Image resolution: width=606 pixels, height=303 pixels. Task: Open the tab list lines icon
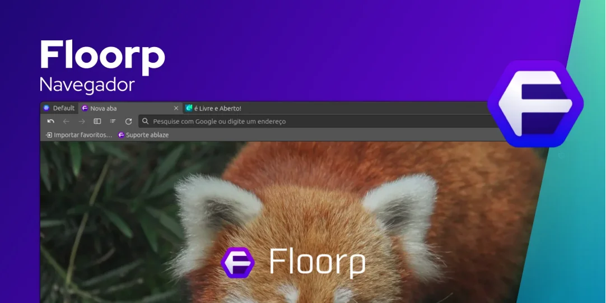[x=113, y=122]
